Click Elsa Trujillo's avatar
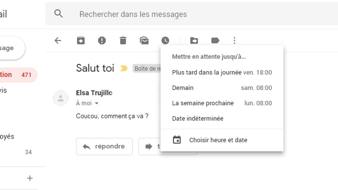338x190 pixels. click(61, 98)
